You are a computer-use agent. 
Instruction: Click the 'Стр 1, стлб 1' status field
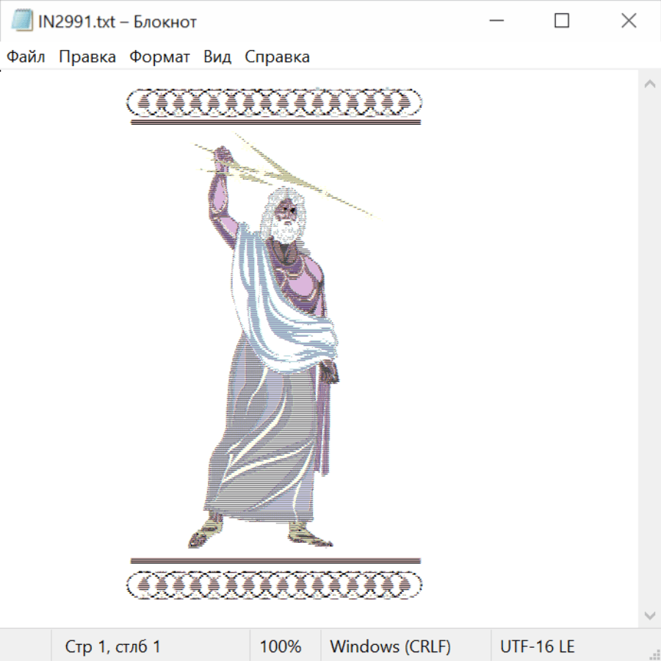113,646
